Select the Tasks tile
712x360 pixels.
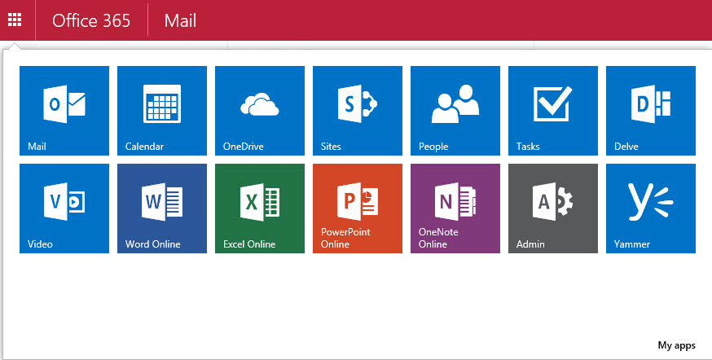(552, 110)
